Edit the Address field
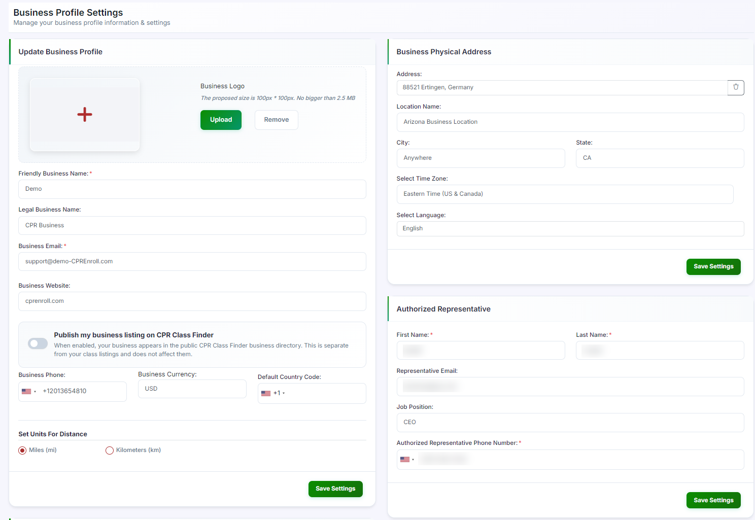The image size is (755, 520). [562, 88]
